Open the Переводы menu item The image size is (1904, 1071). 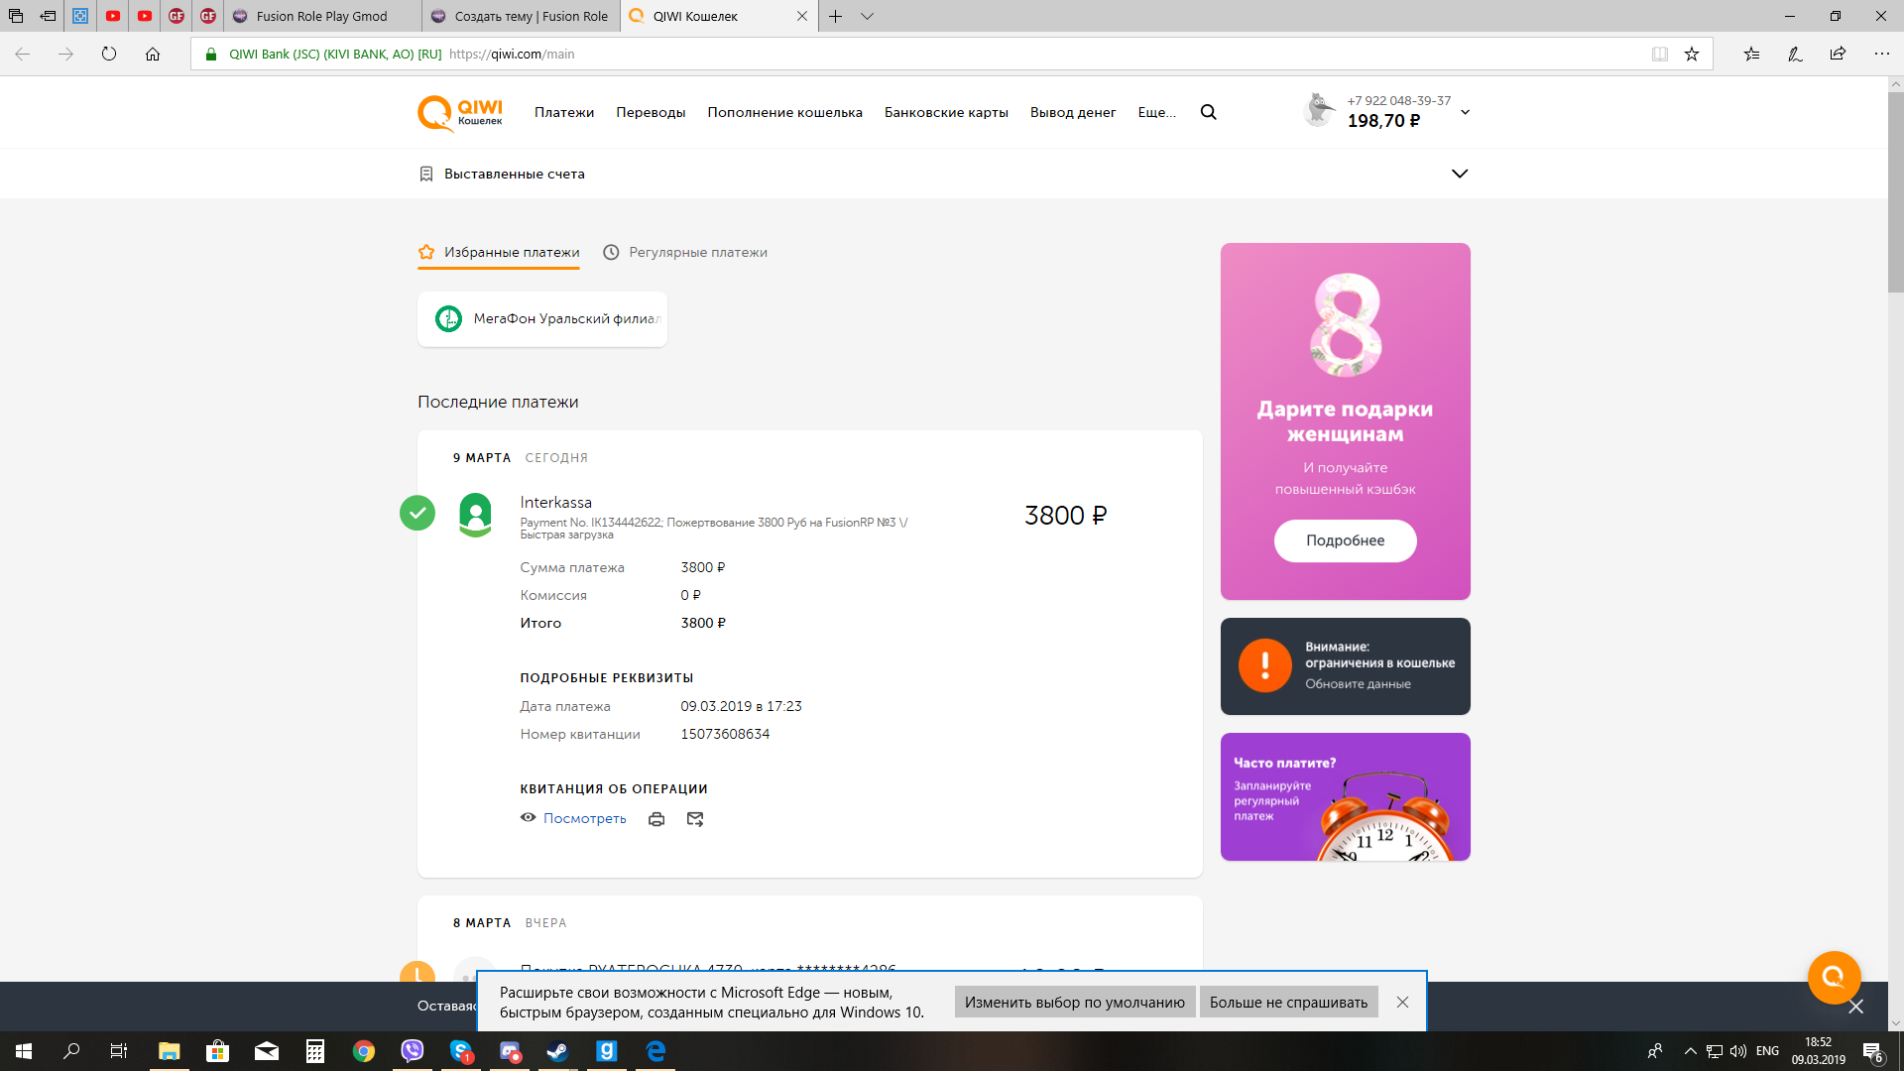click(651, 112)
